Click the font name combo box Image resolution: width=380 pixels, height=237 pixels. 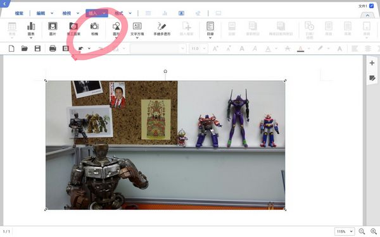158,49
